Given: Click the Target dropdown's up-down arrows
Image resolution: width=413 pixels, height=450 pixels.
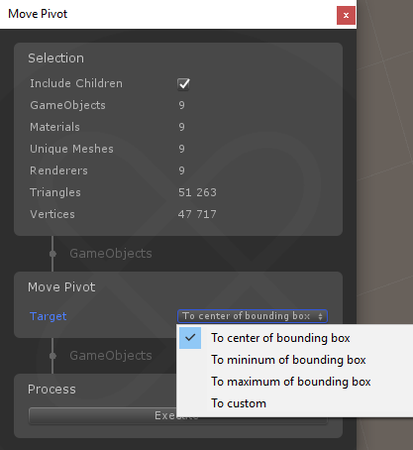Looking at the screenshot, I should pos(320,316).
